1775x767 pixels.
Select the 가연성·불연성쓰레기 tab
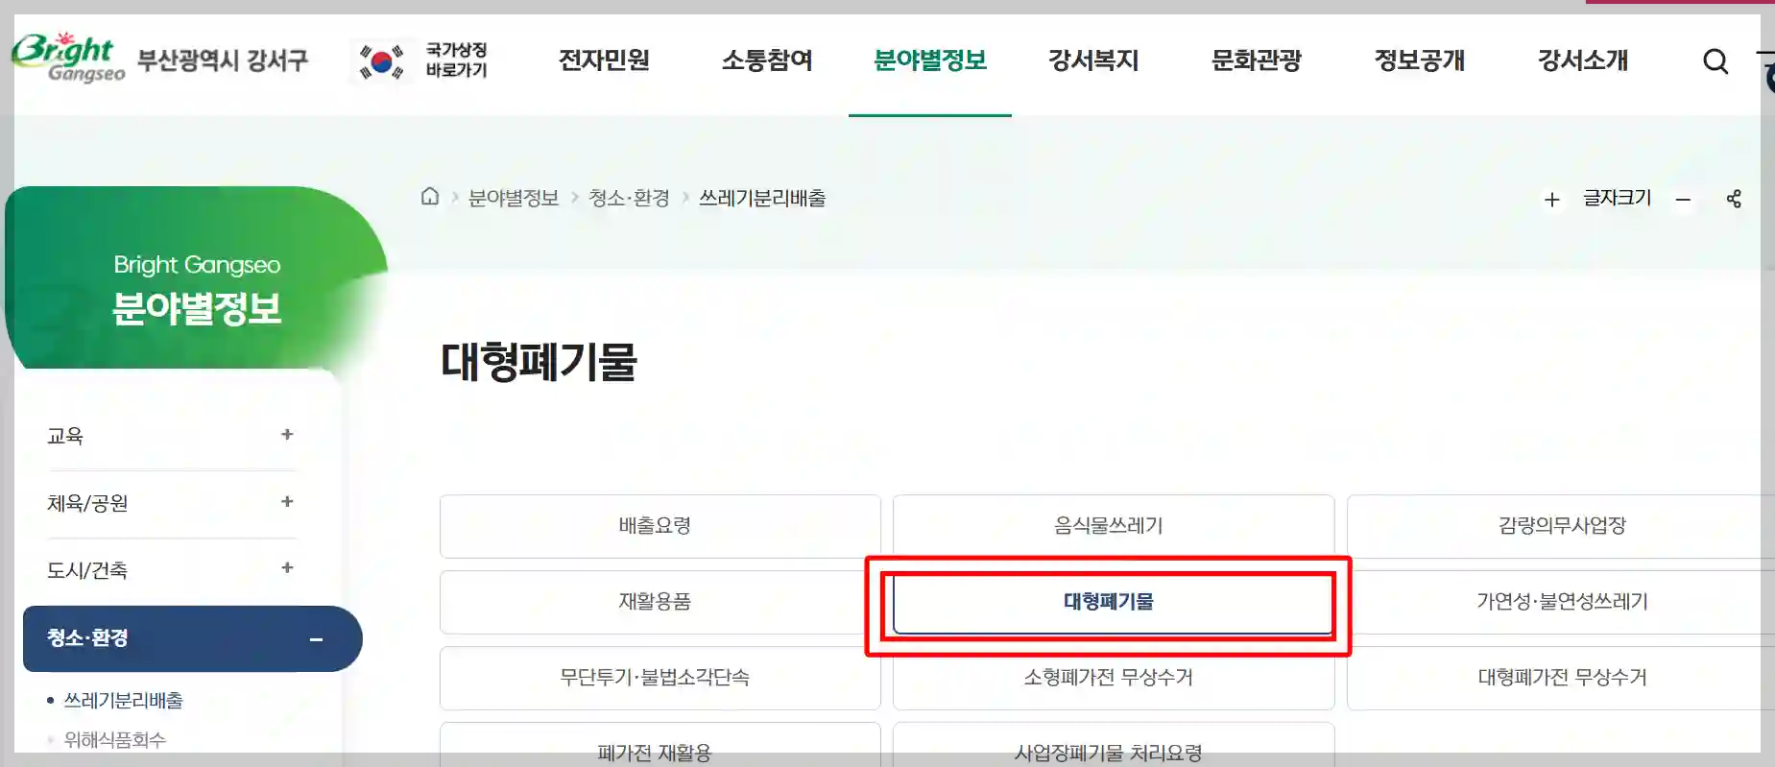point(1561,602)
